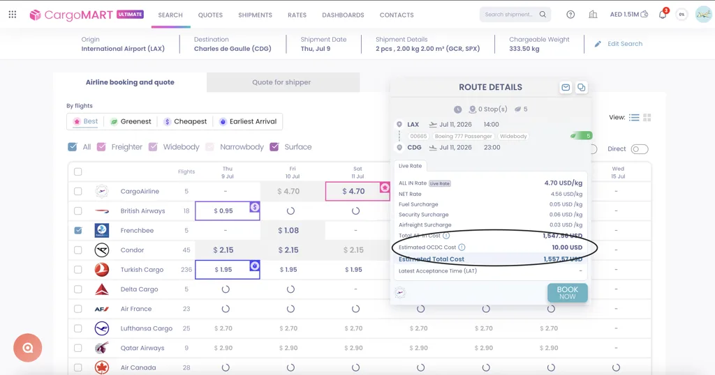The height and width of the screenshot is (375, 715).
Task: Click the Qatar Airways logo
Action: click(102, 348)
